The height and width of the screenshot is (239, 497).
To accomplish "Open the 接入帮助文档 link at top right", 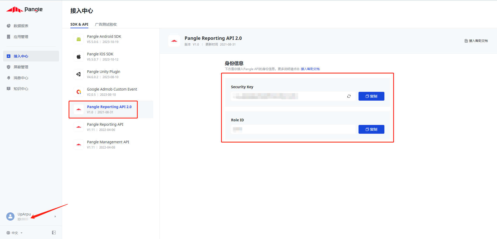I will [476, 41].
